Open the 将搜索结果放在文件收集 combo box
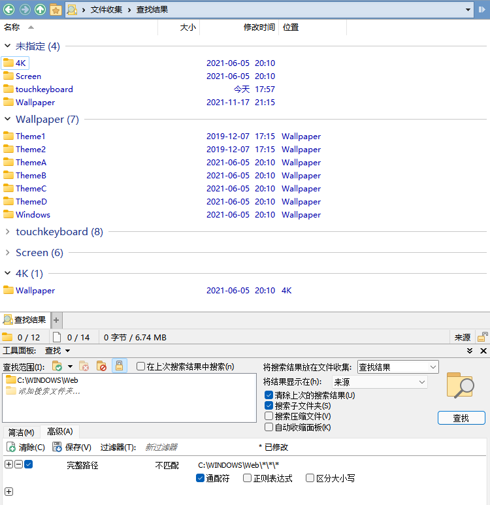The image size is (490, 505). tap(398, 367)
